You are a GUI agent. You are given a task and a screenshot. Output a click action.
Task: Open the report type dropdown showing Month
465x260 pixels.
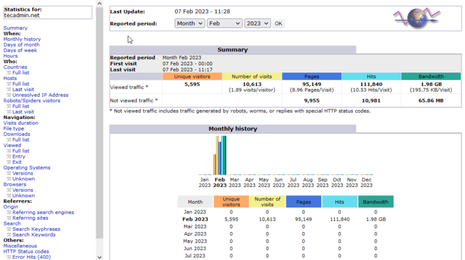tap(189, 24)
